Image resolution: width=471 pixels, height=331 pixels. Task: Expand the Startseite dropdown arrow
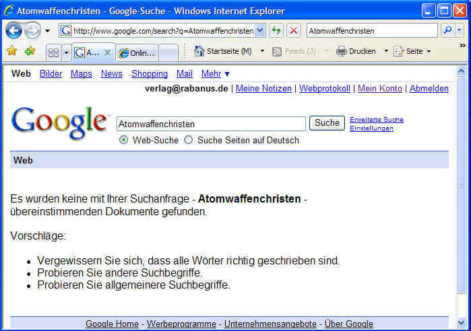pyautogui.click(x=262, y=51)
